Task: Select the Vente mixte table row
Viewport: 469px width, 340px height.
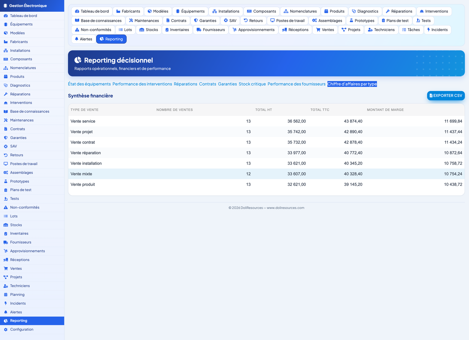Action: pyautogui.click(x=266, y=174)
